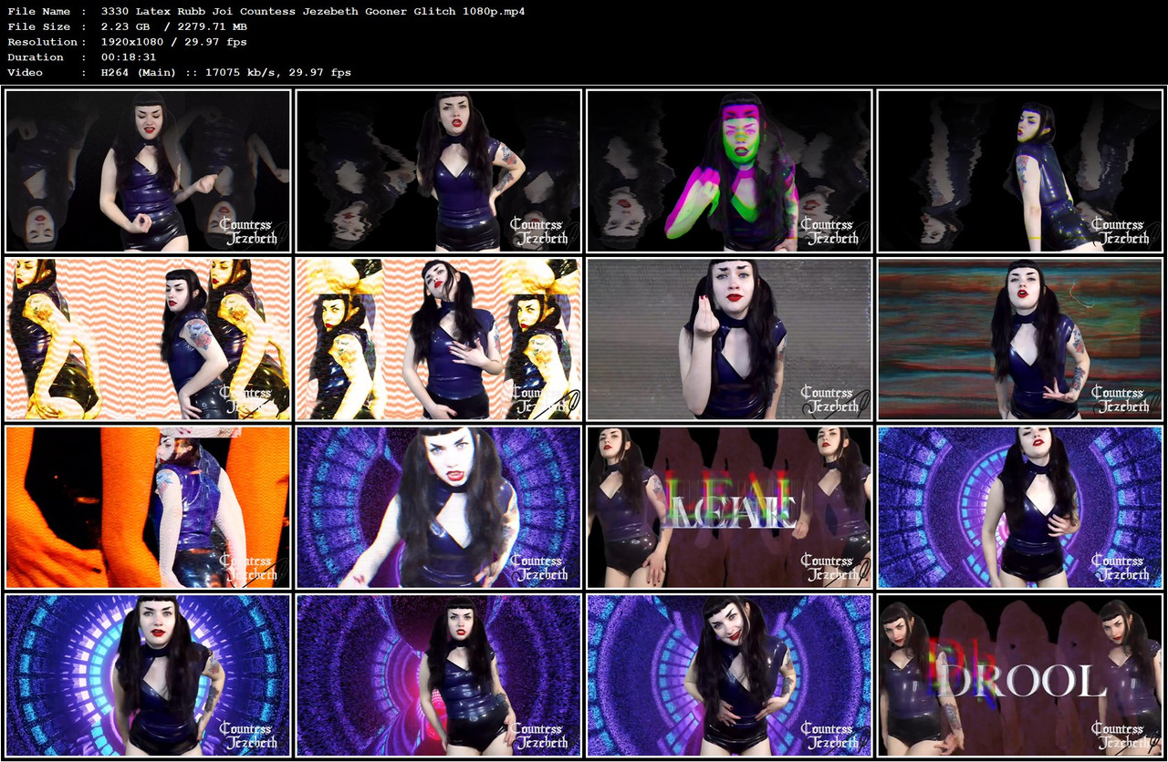Select the '2.23 GB / 2279.71 MB' file size value

coord(174,26)
